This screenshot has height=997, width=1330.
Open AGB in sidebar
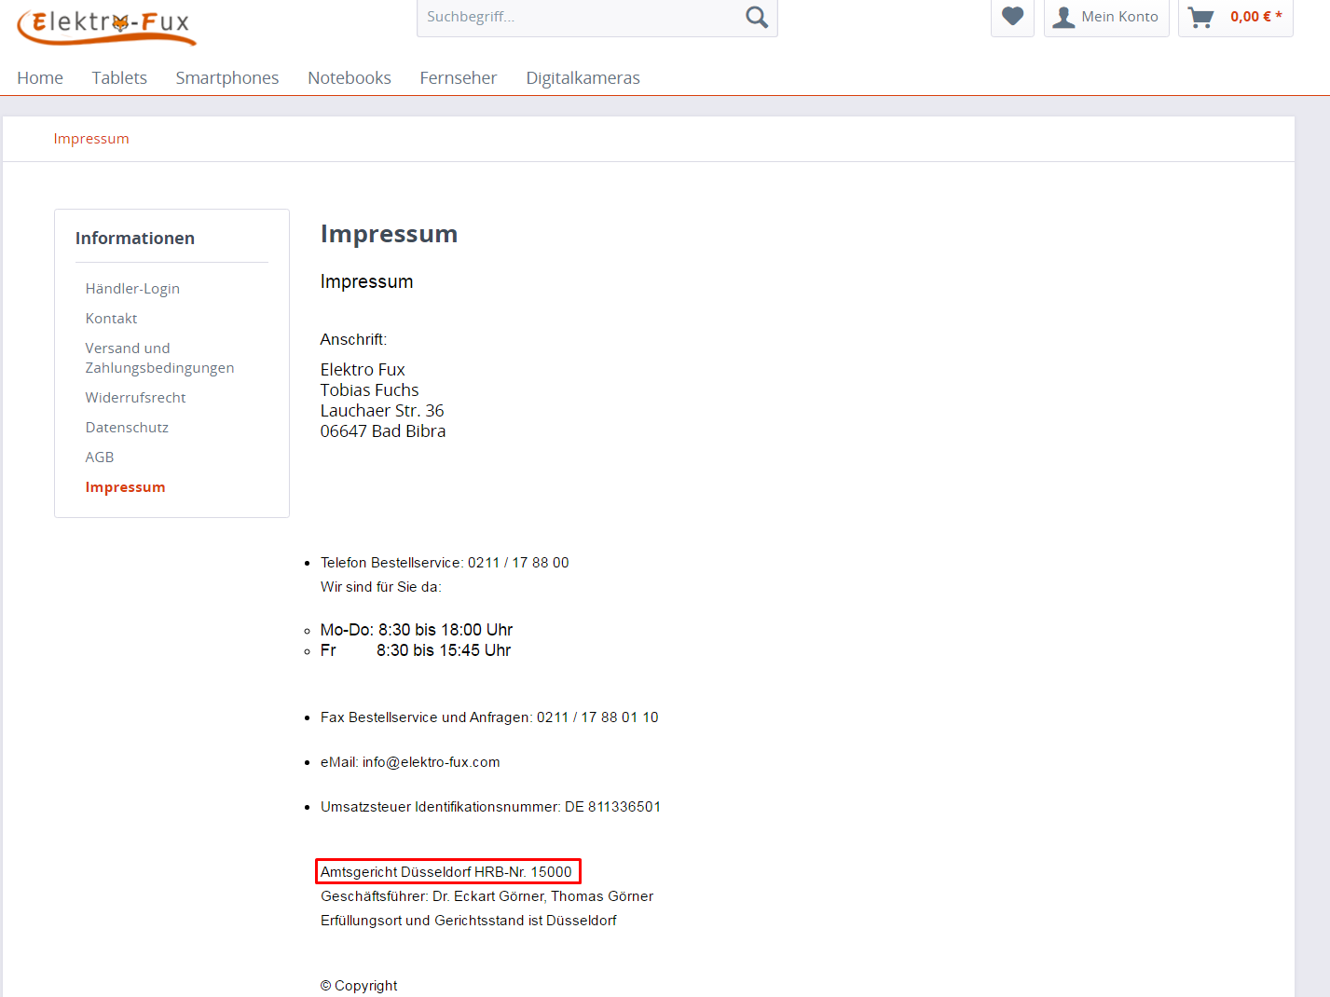[100, 458]
